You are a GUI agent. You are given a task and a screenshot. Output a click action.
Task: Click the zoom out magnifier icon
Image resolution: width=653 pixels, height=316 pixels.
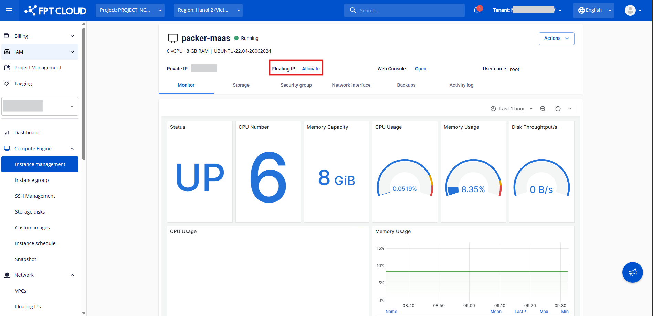(x=543, y=109)
